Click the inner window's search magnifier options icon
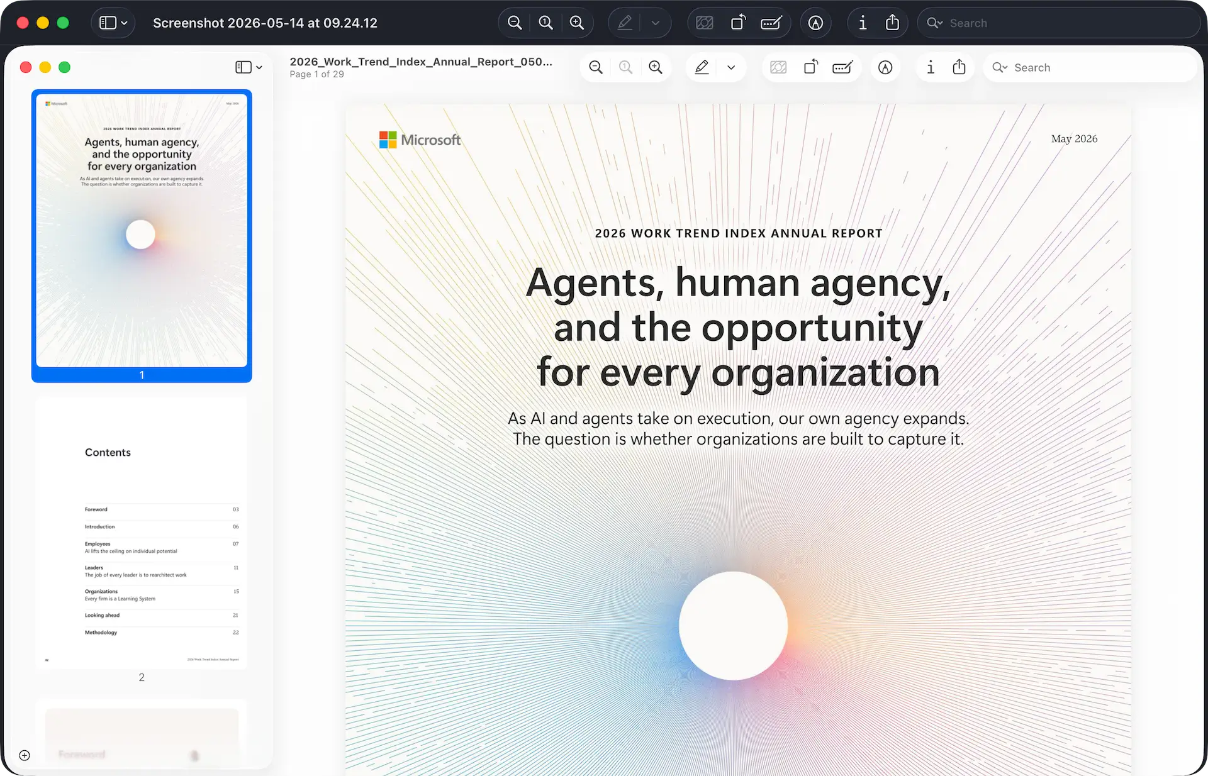The width and height of the screenshot is (1208, 776). (1000, 67)
